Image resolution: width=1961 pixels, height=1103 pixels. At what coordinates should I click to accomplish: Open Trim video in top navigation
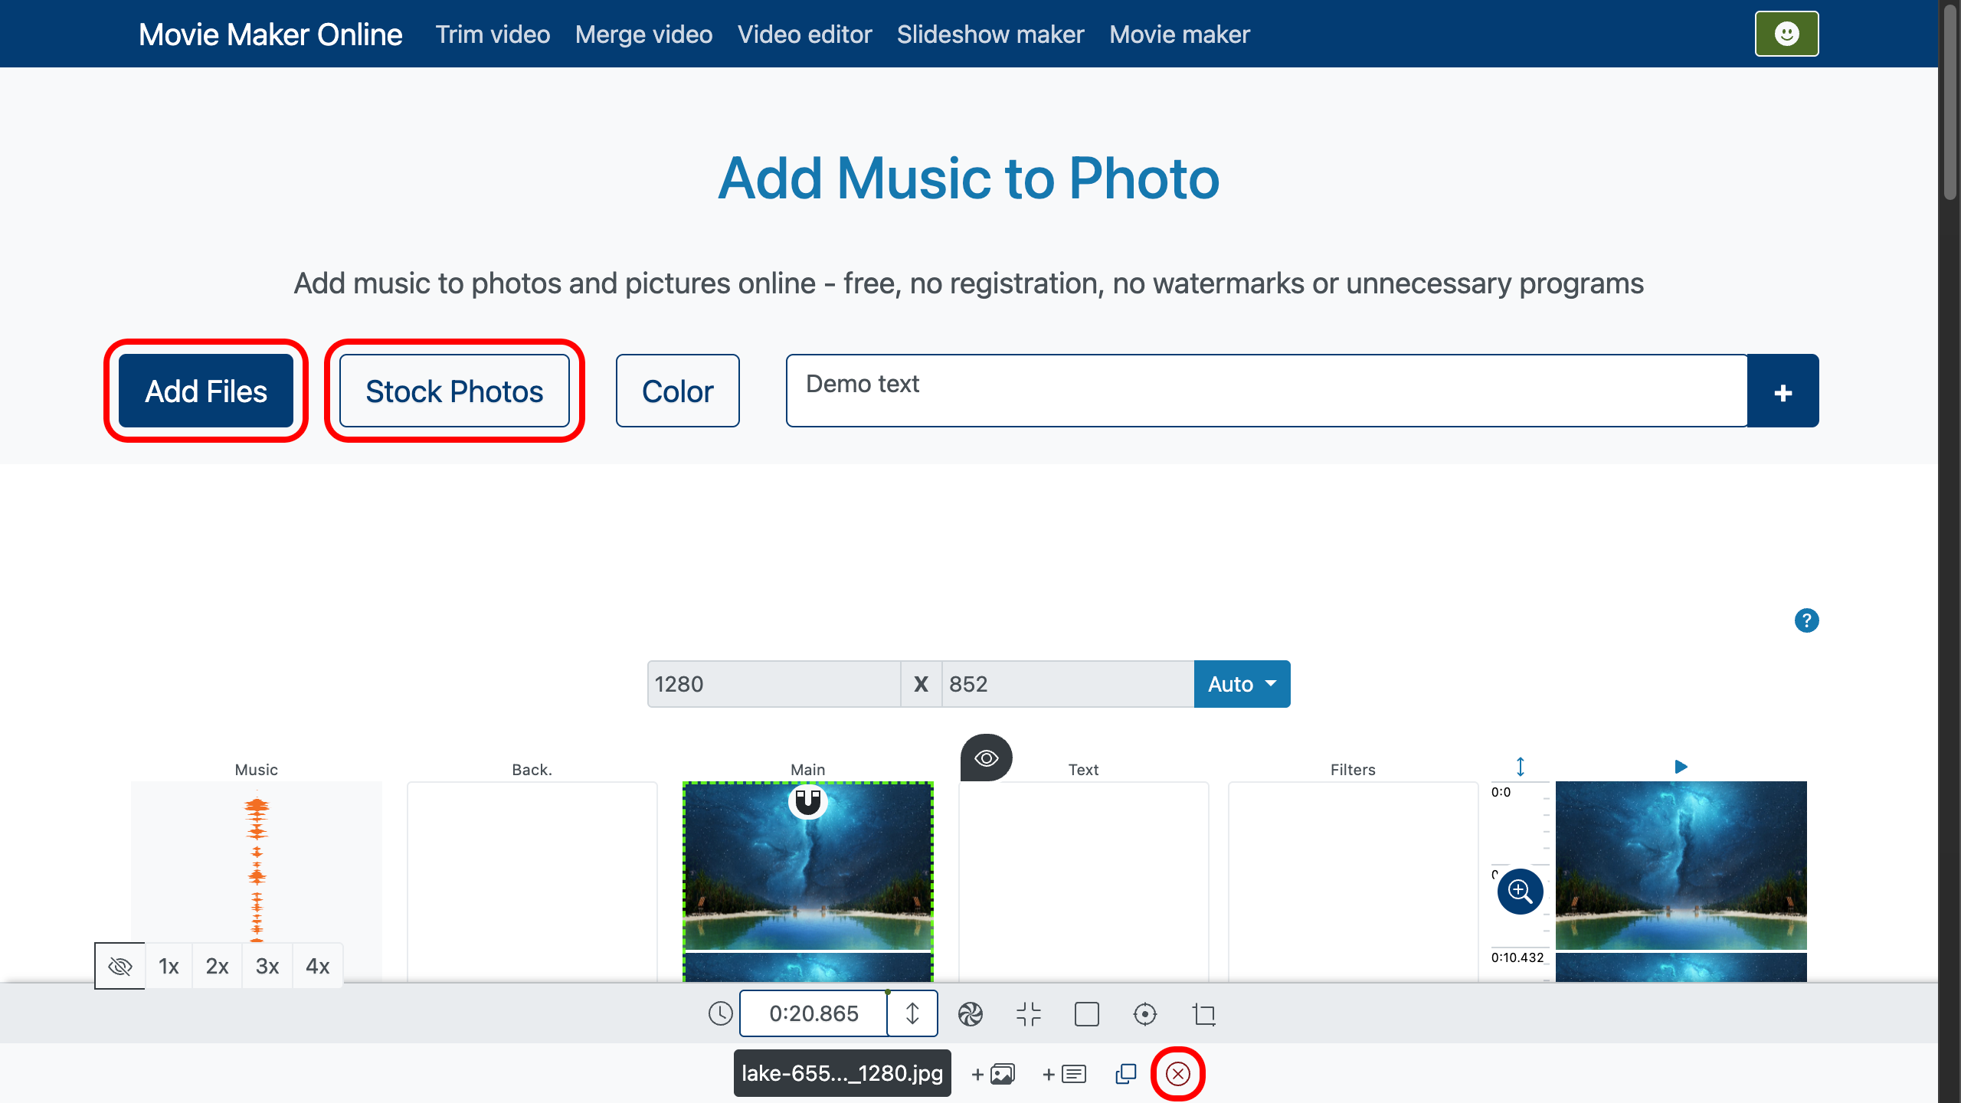point(493,34)
